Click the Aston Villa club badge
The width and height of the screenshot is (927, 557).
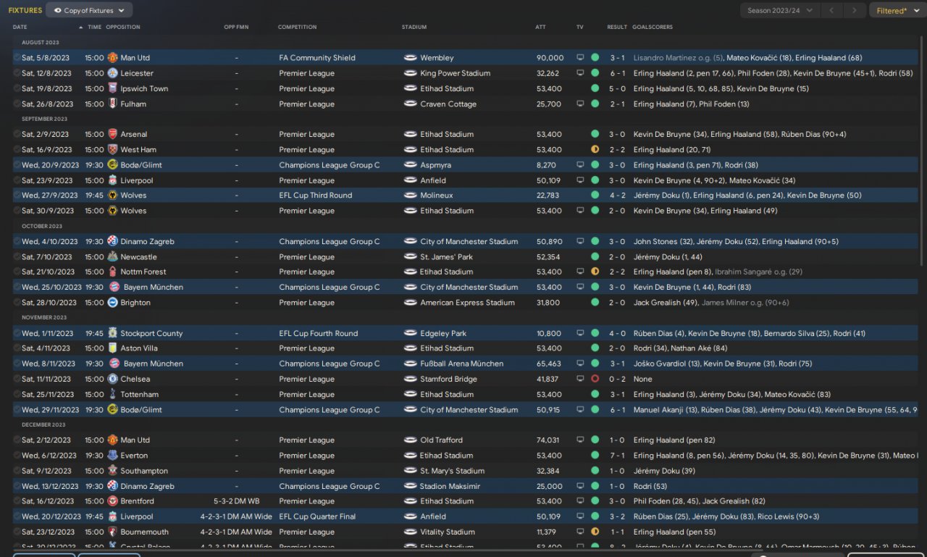pyautogui.click(x=112, y=348)
